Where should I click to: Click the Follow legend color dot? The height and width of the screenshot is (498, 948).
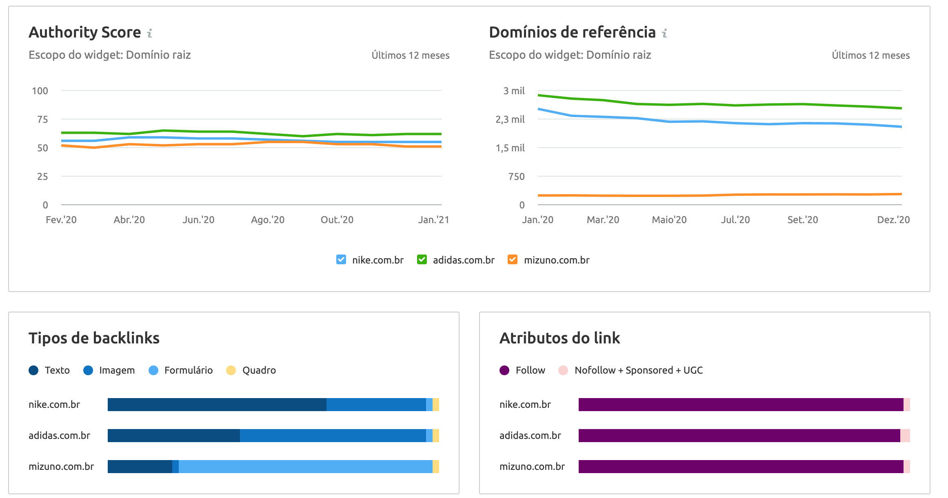tap(504, 370)
